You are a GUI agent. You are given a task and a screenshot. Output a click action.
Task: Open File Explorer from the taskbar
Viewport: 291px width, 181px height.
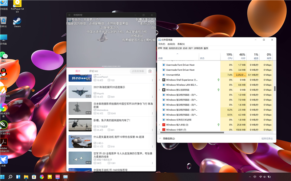coord(26,177)
